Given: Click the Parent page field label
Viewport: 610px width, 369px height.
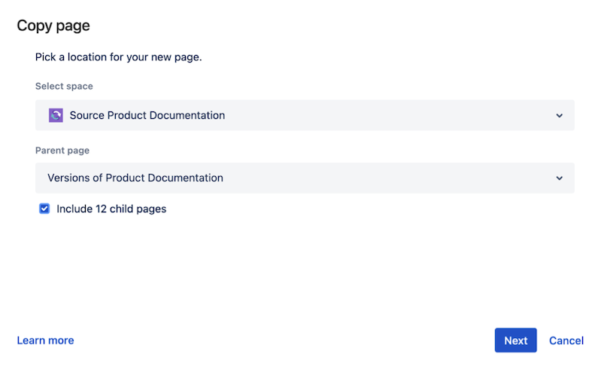Looking at the screenshot, I should tap(62, 151).
